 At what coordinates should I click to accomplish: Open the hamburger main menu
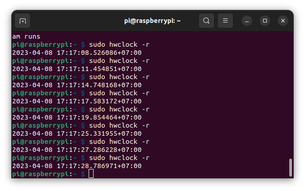tap(225, 21)
